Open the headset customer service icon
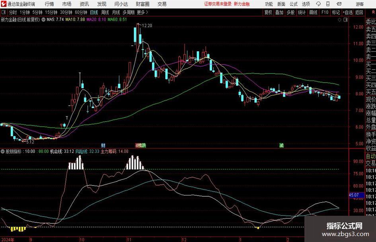The image size is (376, 242). [318, 4]
